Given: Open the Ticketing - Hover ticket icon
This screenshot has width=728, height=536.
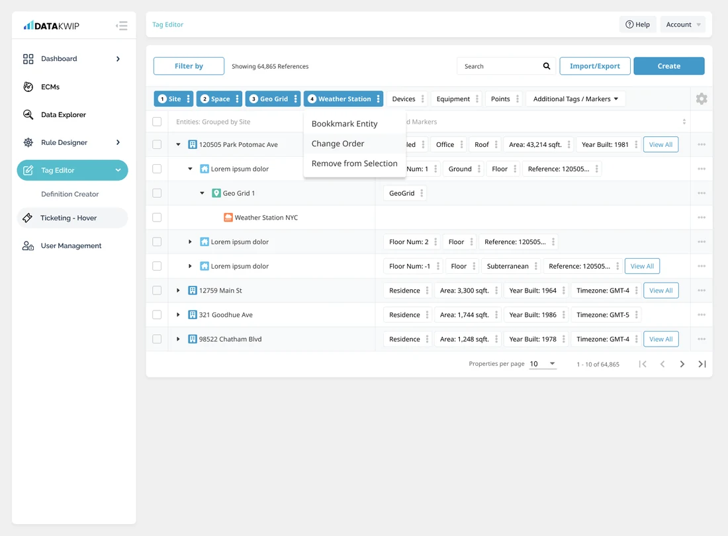Looking at the screenshot, I should pyautogui.click(x=27, y=218).
